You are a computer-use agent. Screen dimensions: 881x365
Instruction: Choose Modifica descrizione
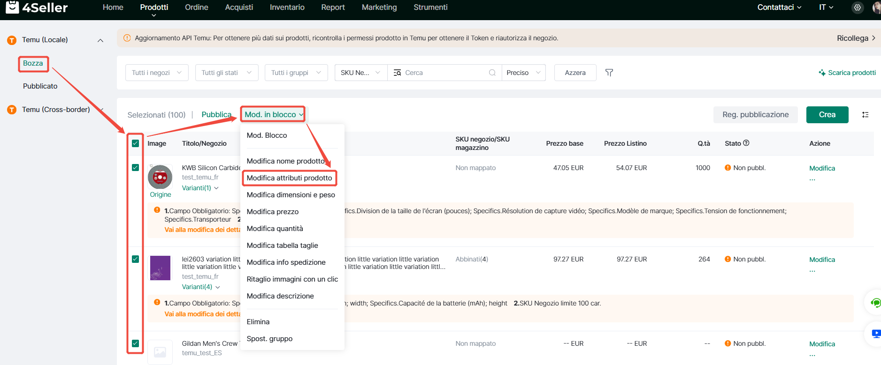pyautogui.click(x=292, y=296)
